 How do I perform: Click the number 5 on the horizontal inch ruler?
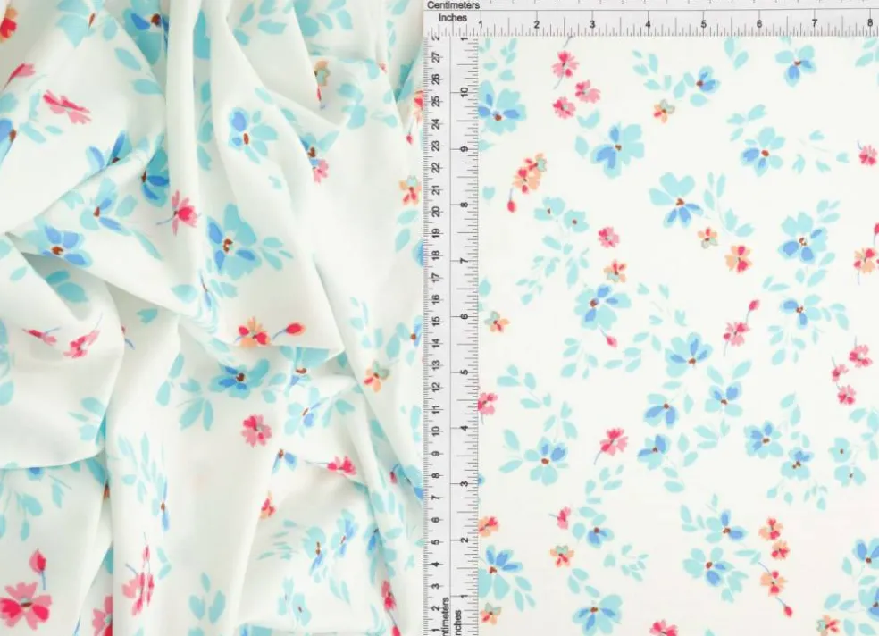703,24
